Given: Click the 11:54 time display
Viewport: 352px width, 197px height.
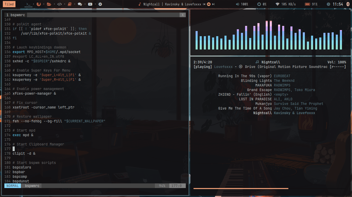Looking at the screenshot, I should [x=338, y=4].
